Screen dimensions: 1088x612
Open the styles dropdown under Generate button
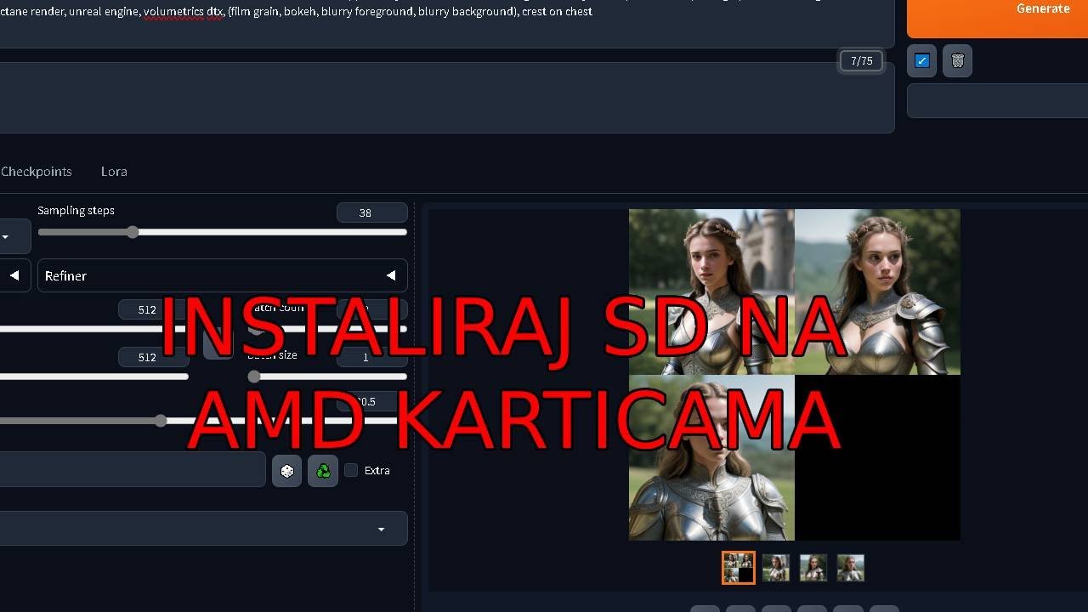click(997, 100)
